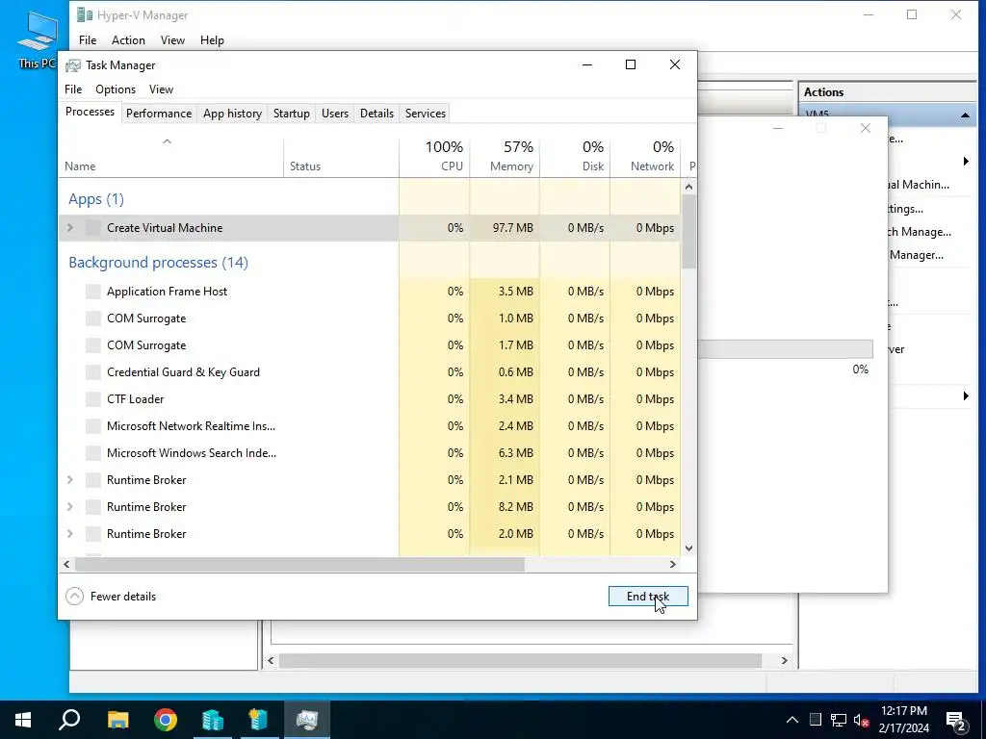Open taskbar Search magnifier
The image size is (986, 739).
pyautogui.click(x=69, y=720)
